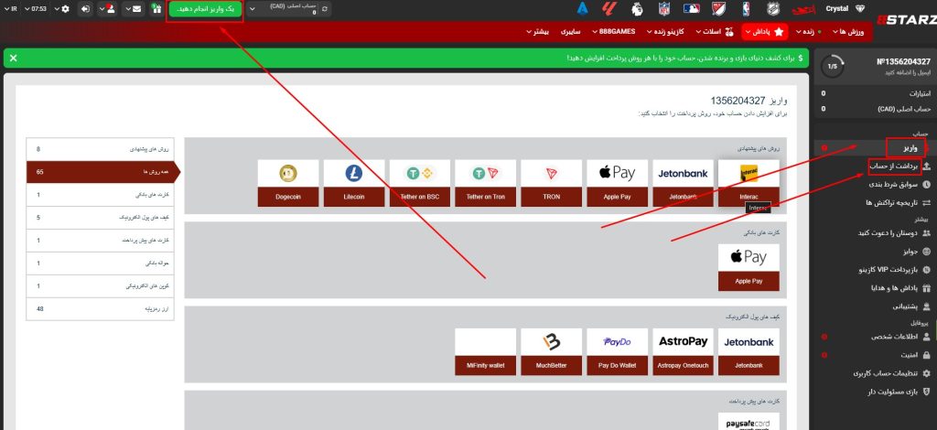Select the Dogecoin payment method
937x430 pixels.
pos(288,183)
